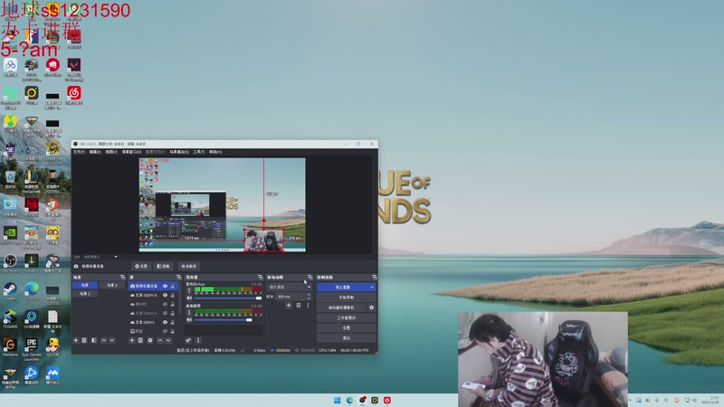The image size is (724, 407).
Task: Add a new scene transition
Action: pyautogui.click(x=289, y=306)
